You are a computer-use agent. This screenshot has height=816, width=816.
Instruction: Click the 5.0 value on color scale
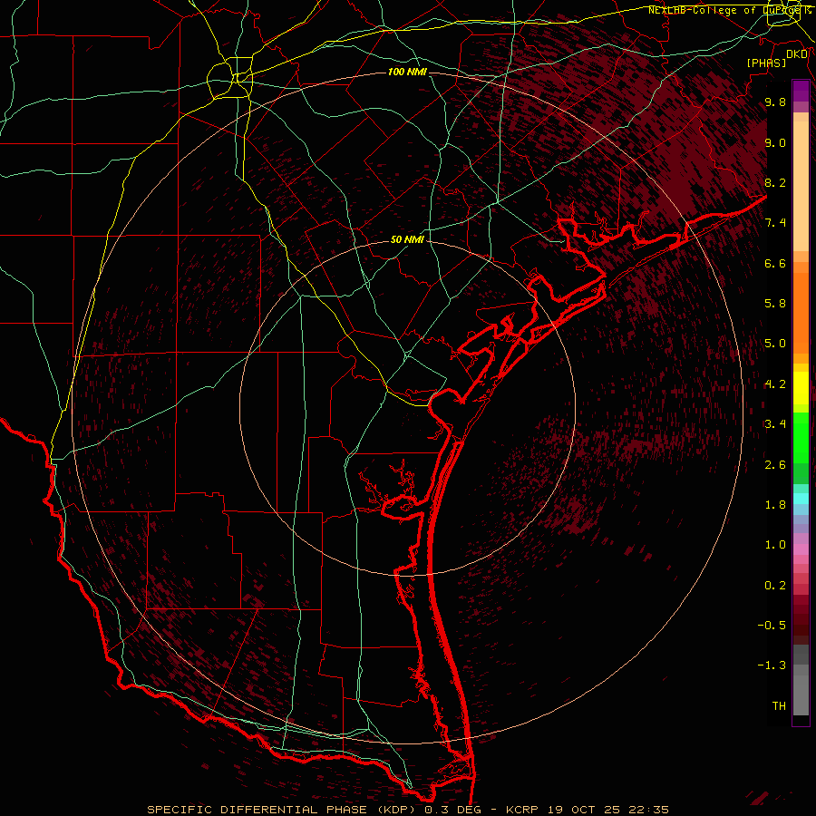(x=775, y=344)
